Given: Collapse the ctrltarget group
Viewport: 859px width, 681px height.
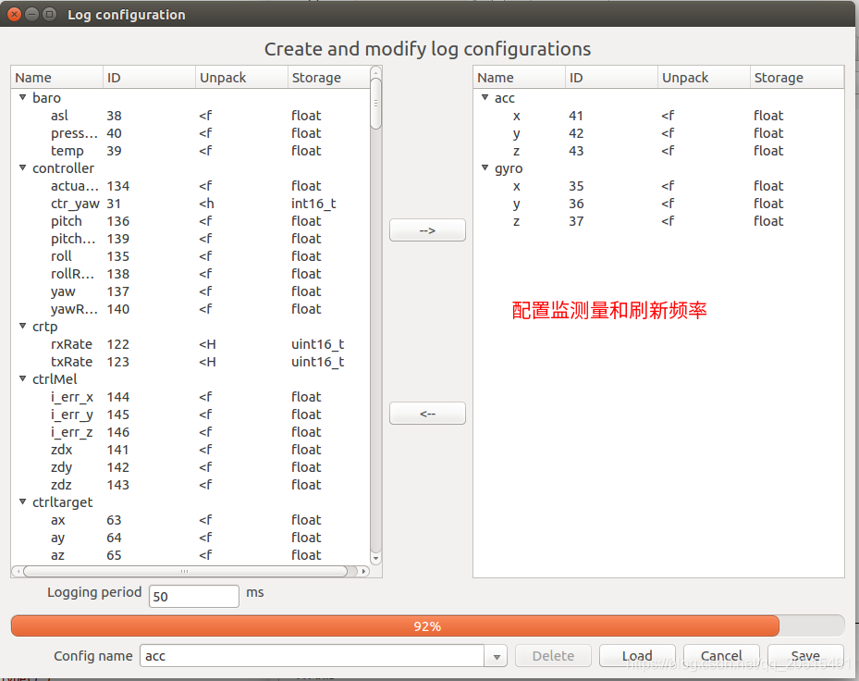Looking at the screenshot, I should click(x=22, y=501).
